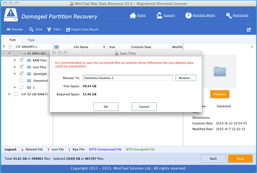The height and width of the screenshot is (173, 257).
Task: Expand the #2 (All RAW Fi... node
Action: click(x=9, y=94)
